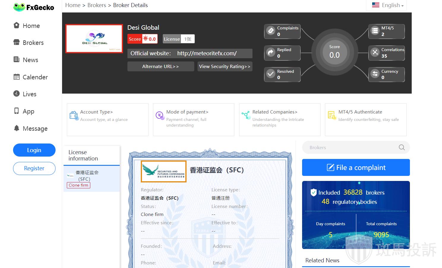Click the Replied arrow icon
The image size is (442, 268).
tap(271, 53)
